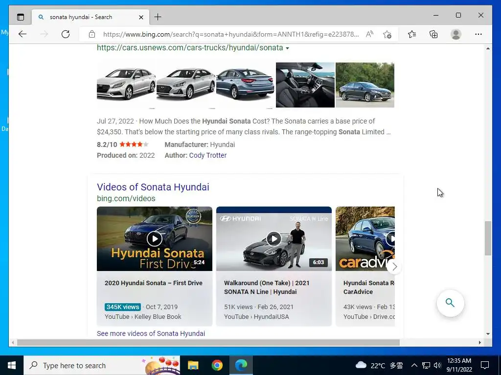The image size is (501, 375).
Task: Open Sonata interior thumbnail image
Action: (305, 85)
